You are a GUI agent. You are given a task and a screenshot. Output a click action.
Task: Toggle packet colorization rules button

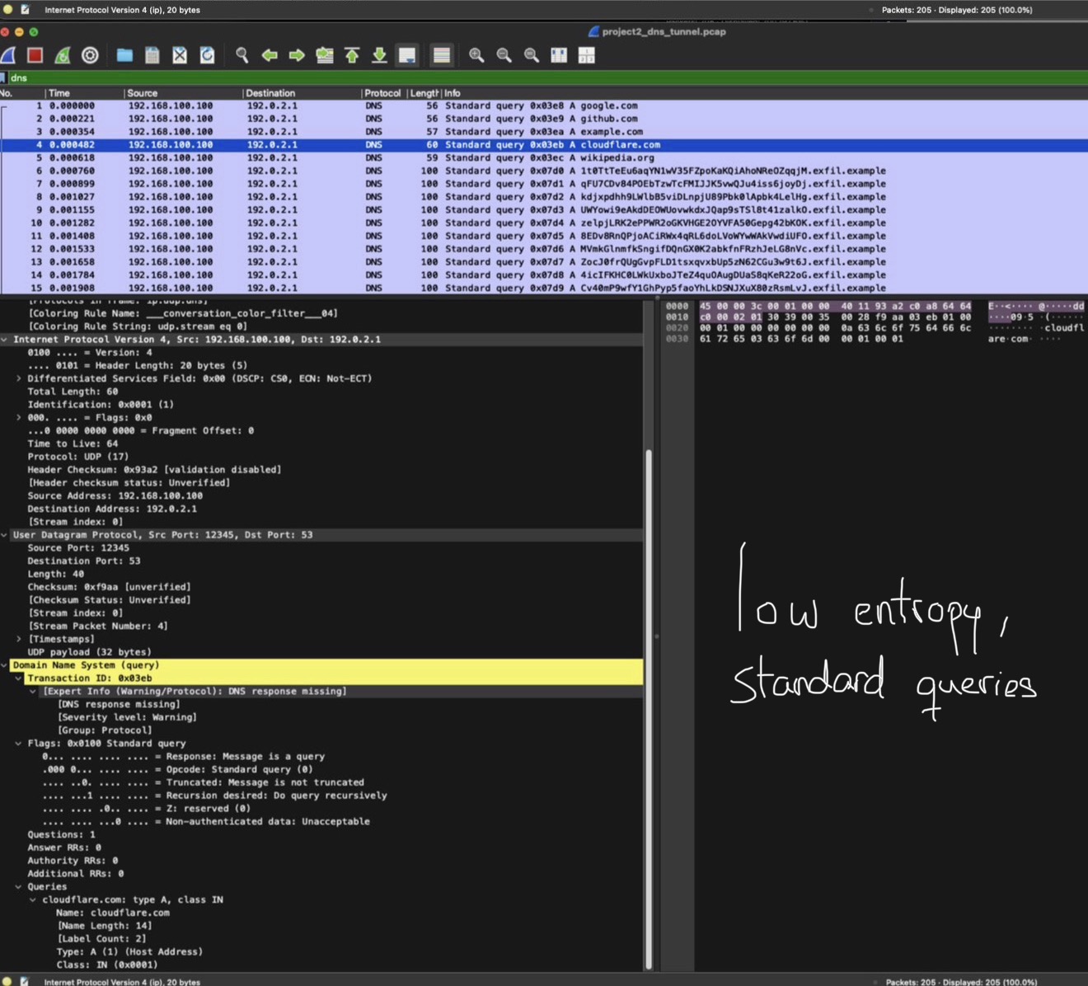click(442, 55)
